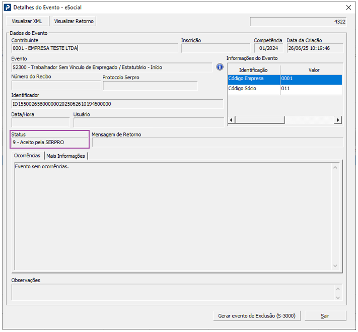
Task: Select the Ocorrências tab
Action: (x=27, y=156)
